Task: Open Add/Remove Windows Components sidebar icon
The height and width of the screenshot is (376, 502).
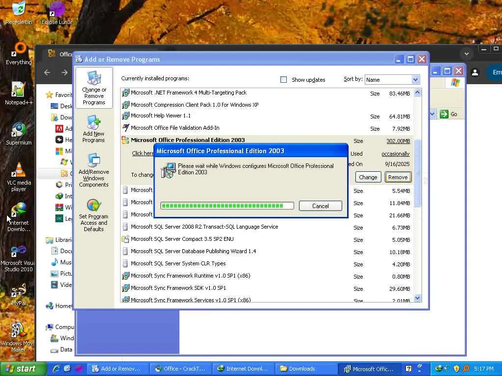Action: [94, 170]
